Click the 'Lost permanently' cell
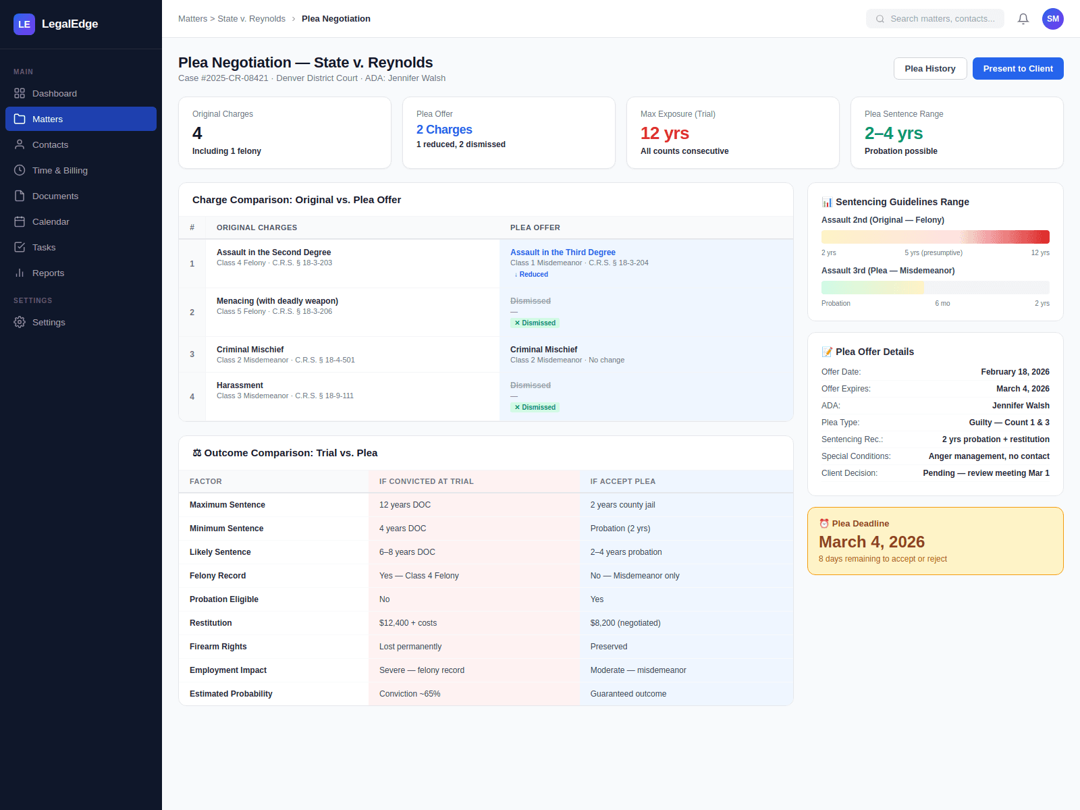The image size is (1080, 810). coord(474,647)
